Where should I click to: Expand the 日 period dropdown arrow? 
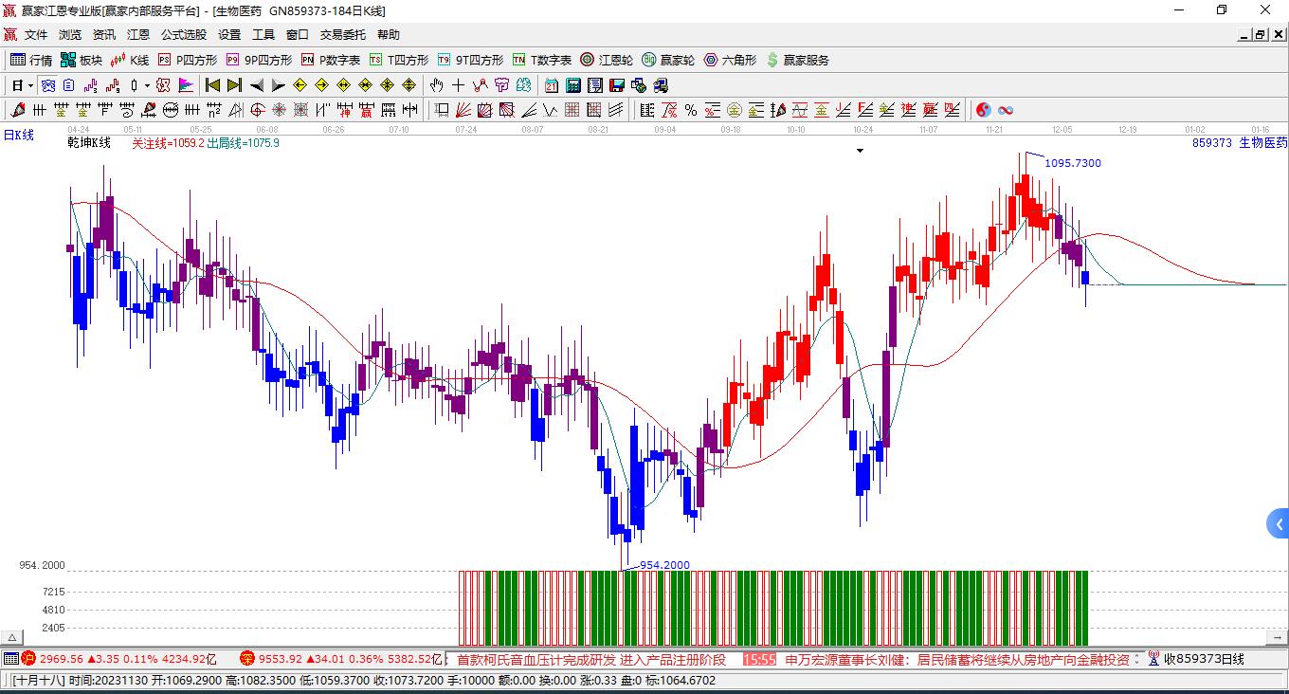[30, 85]
